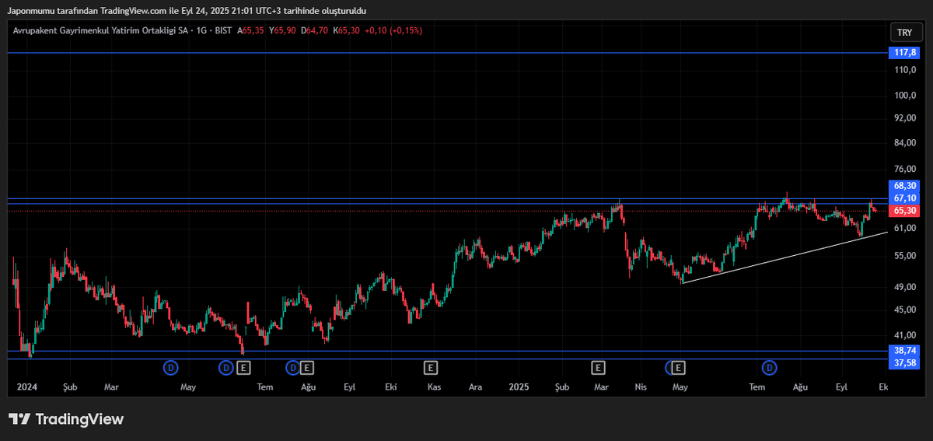933x441 pixels.
Task: Click the Kas label on the time axis
Action: tap(435, 387)
